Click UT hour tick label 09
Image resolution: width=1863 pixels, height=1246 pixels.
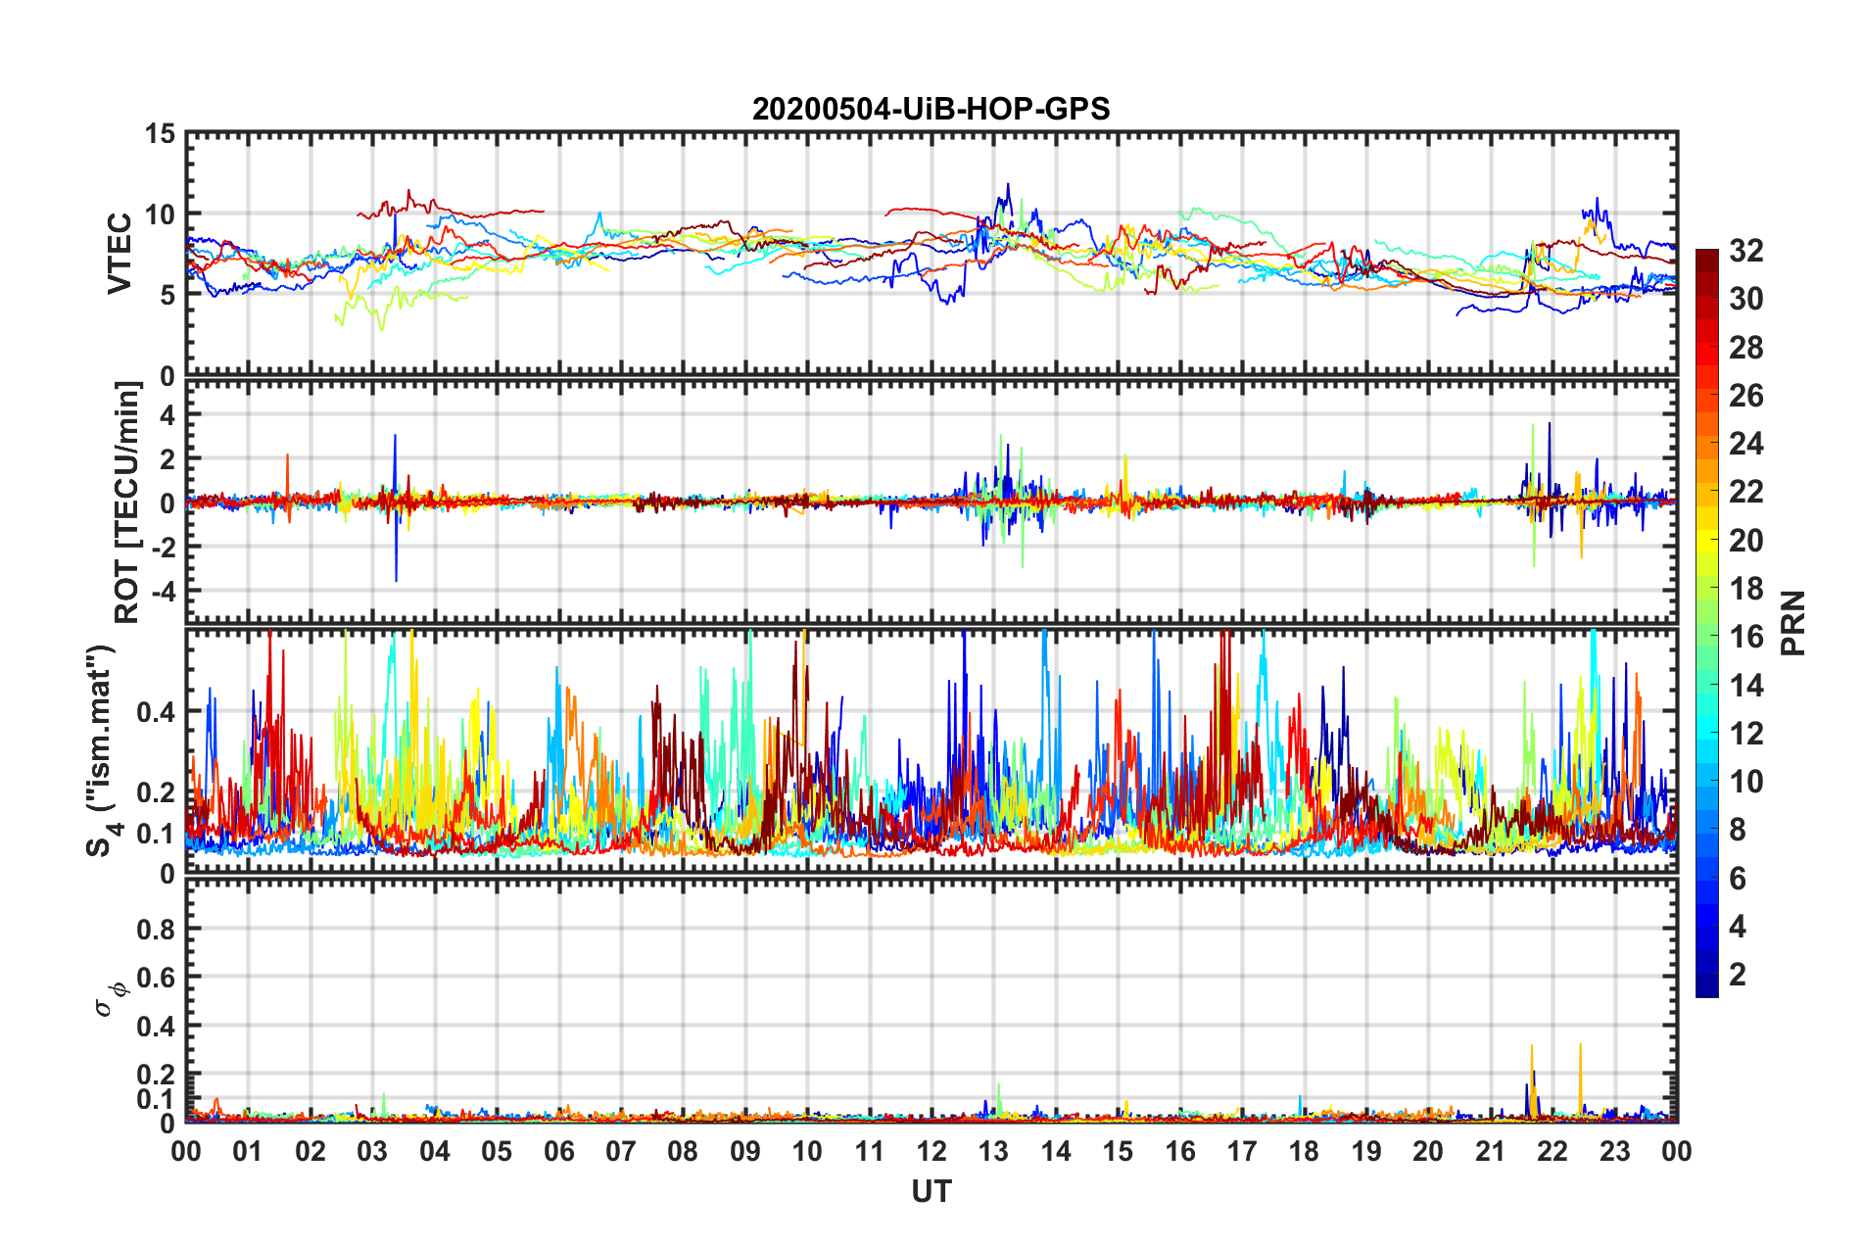(x=745, y=1151)
